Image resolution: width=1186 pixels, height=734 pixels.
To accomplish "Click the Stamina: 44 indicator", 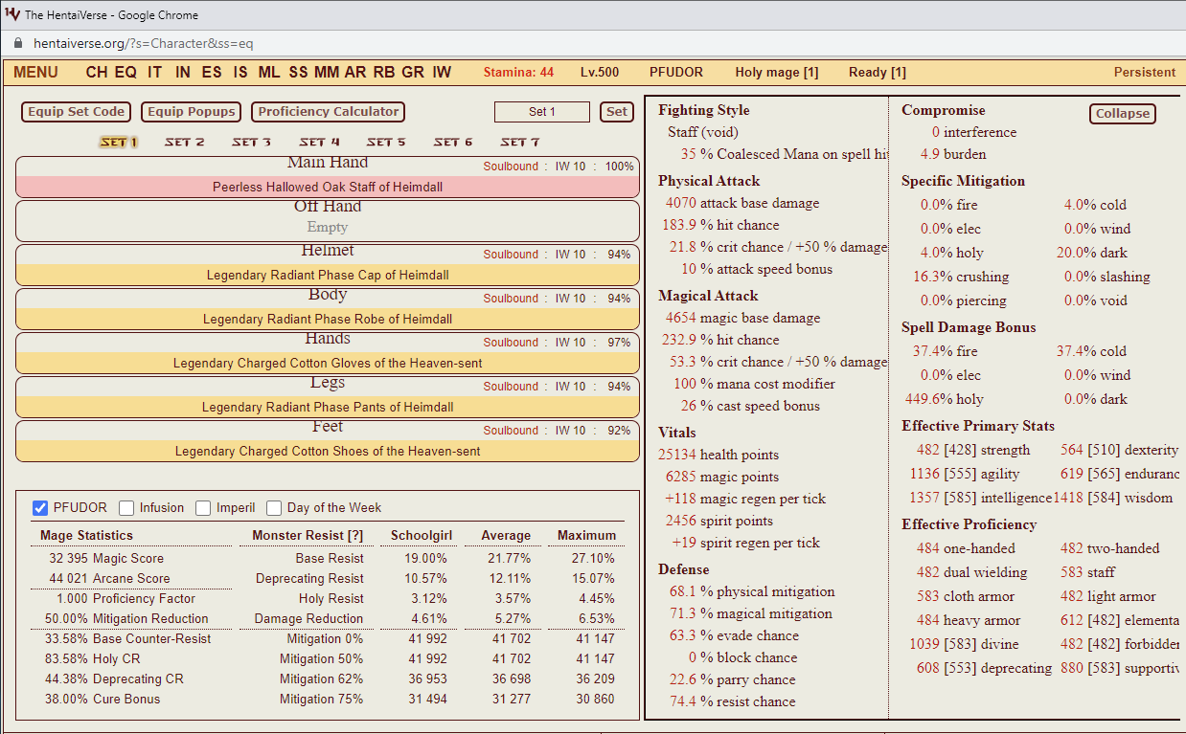I will tap(518, 73).
